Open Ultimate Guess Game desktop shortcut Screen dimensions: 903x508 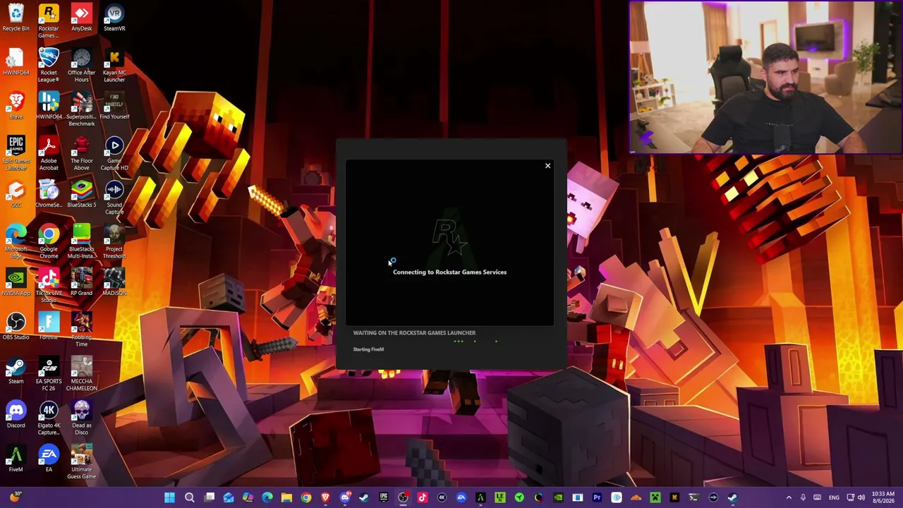pyautogui.click(x=81, y=463)
